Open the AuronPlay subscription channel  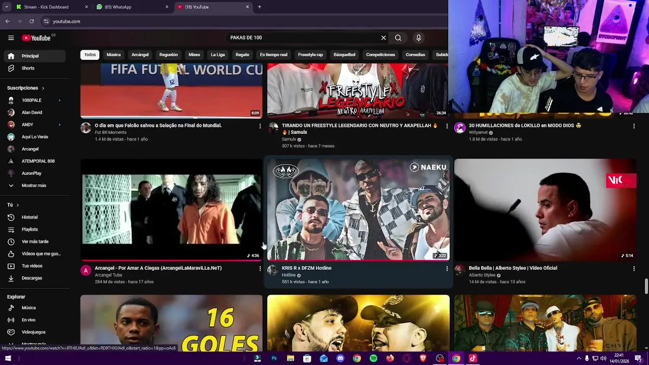point(35,173)
